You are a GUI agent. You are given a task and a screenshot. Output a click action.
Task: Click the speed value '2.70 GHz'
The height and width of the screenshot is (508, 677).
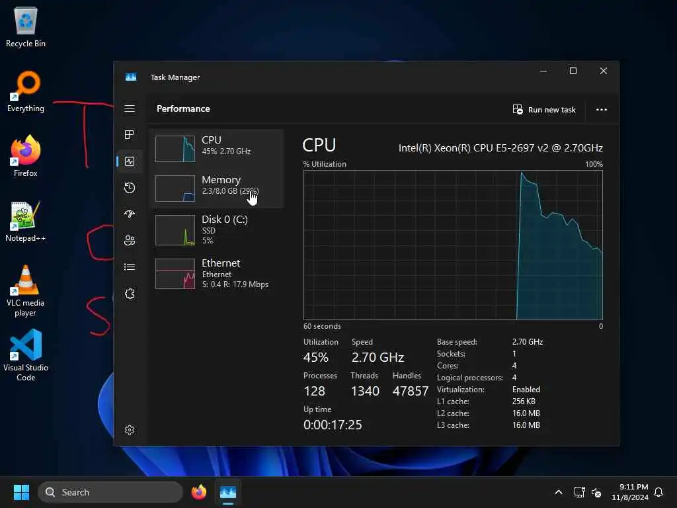click(x=378, y=358)
